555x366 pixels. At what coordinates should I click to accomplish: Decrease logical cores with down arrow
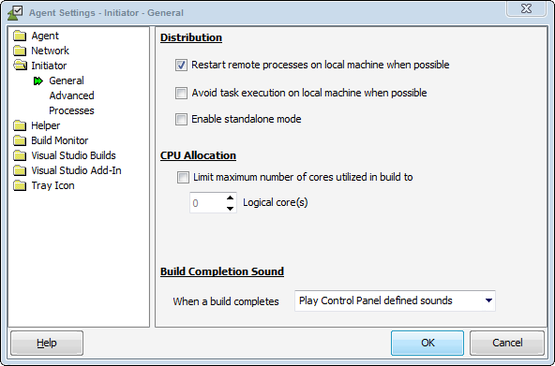(230, 208)
